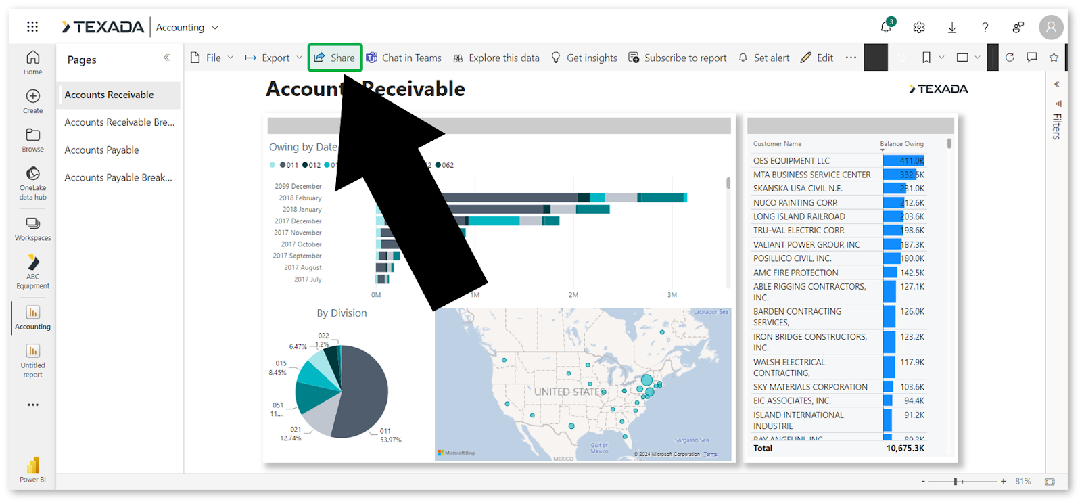Open Browse in left navigation

pyautogui.click(x=32, y=139)
